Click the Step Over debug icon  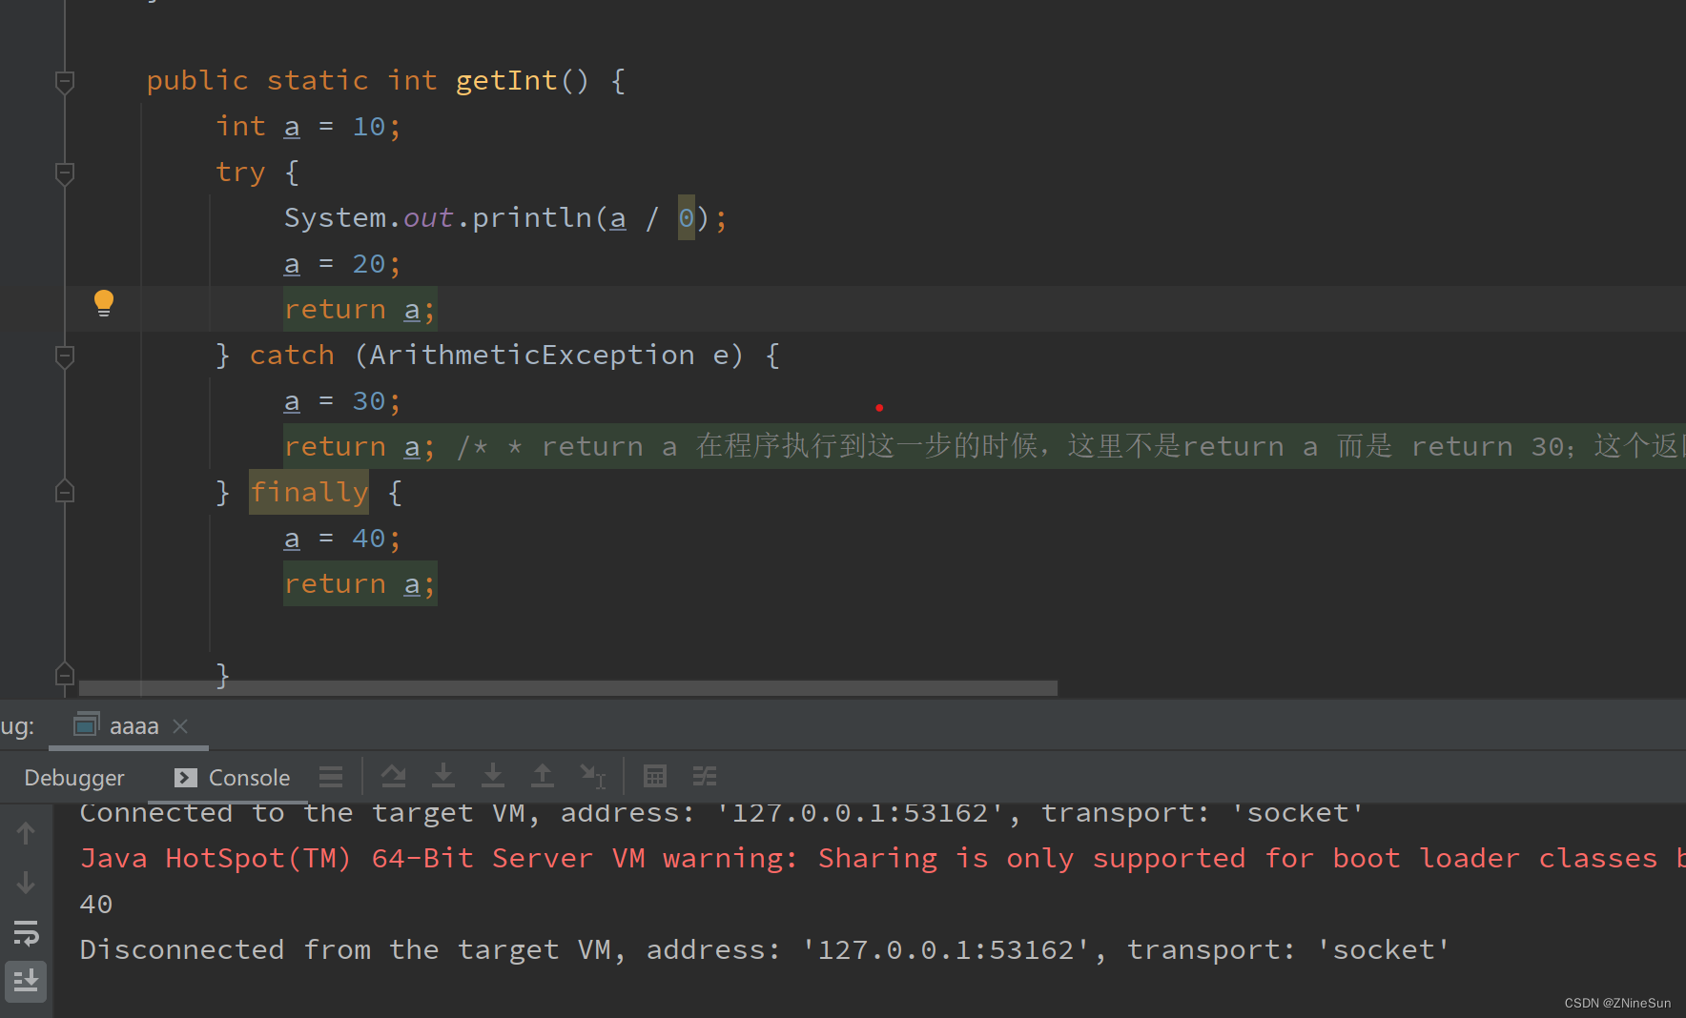(394, 777)
